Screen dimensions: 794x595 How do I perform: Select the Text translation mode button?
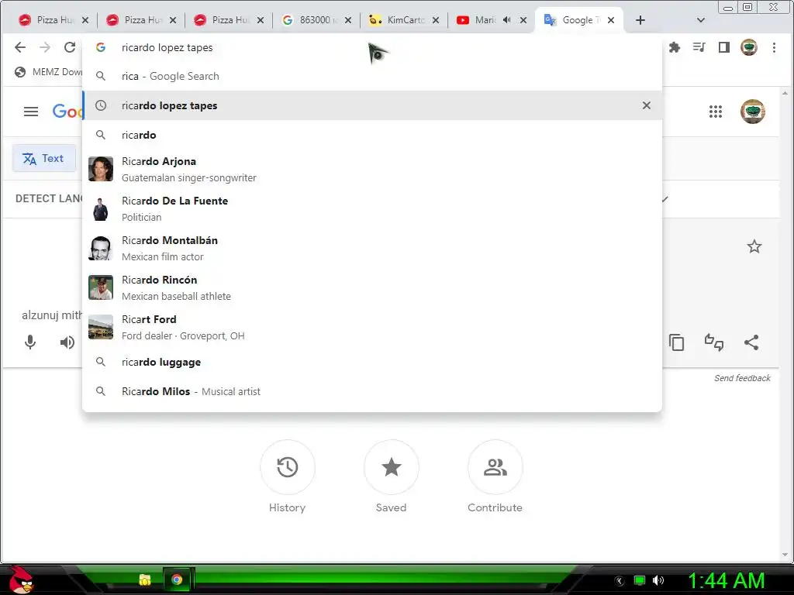point(44,158)
